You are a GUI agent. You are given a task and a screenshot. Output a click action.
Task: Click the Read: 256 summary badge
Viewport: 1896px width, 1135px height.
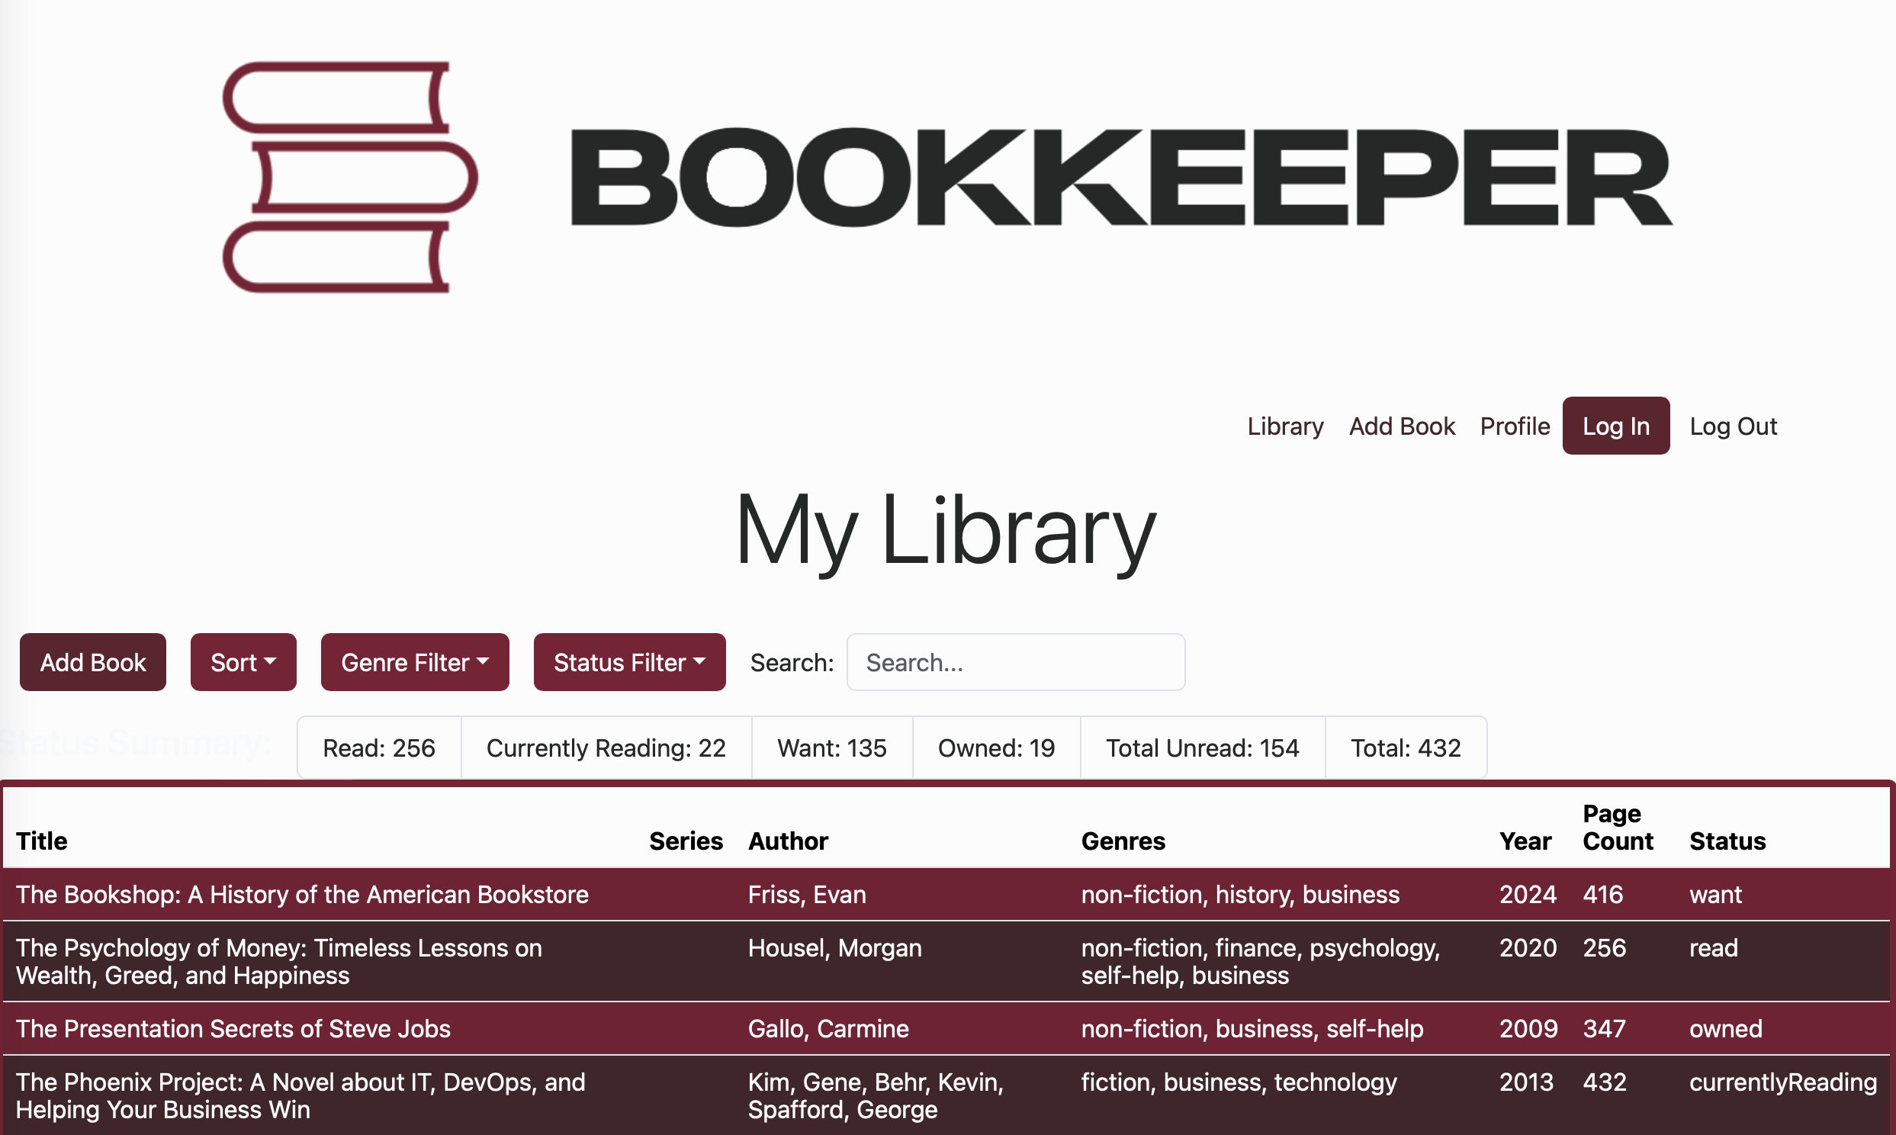coord(378,748)
